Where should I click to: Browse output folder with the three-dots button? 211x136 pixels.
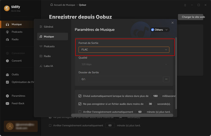tap(166, 79)
